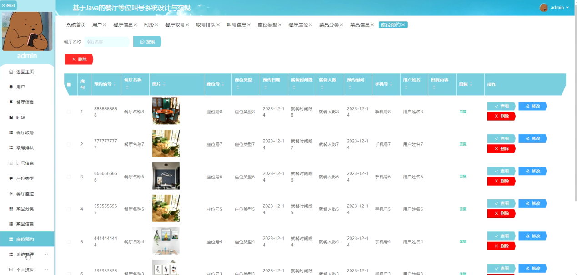Click the red batch 删除 button above table

click(79, 59)
